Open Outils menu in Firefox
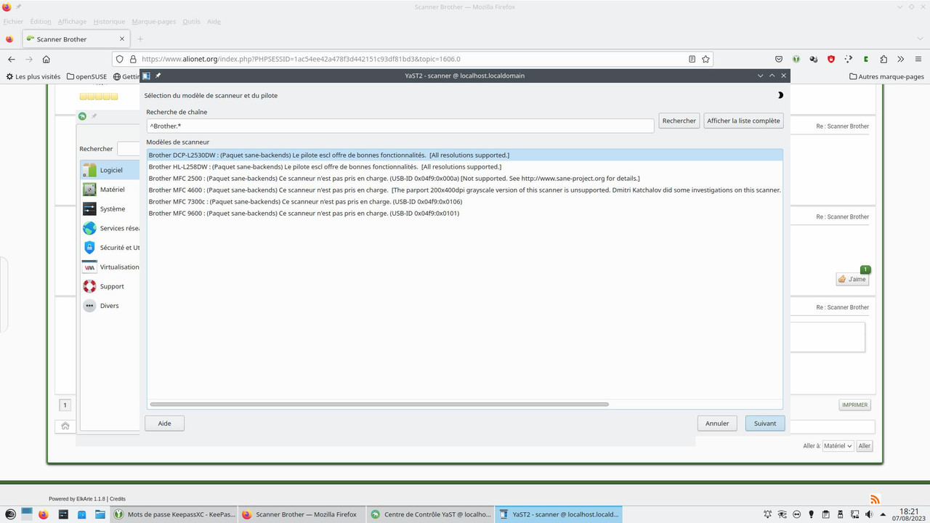 [x=191, y=22]
